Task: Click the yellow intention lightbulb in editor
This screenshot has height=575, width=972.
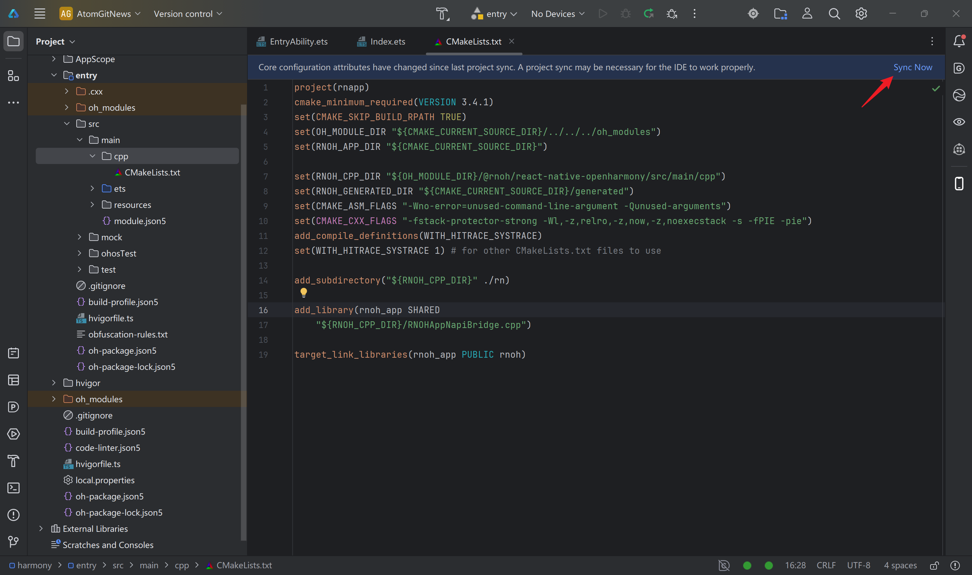Action: [x=303, y=293]
